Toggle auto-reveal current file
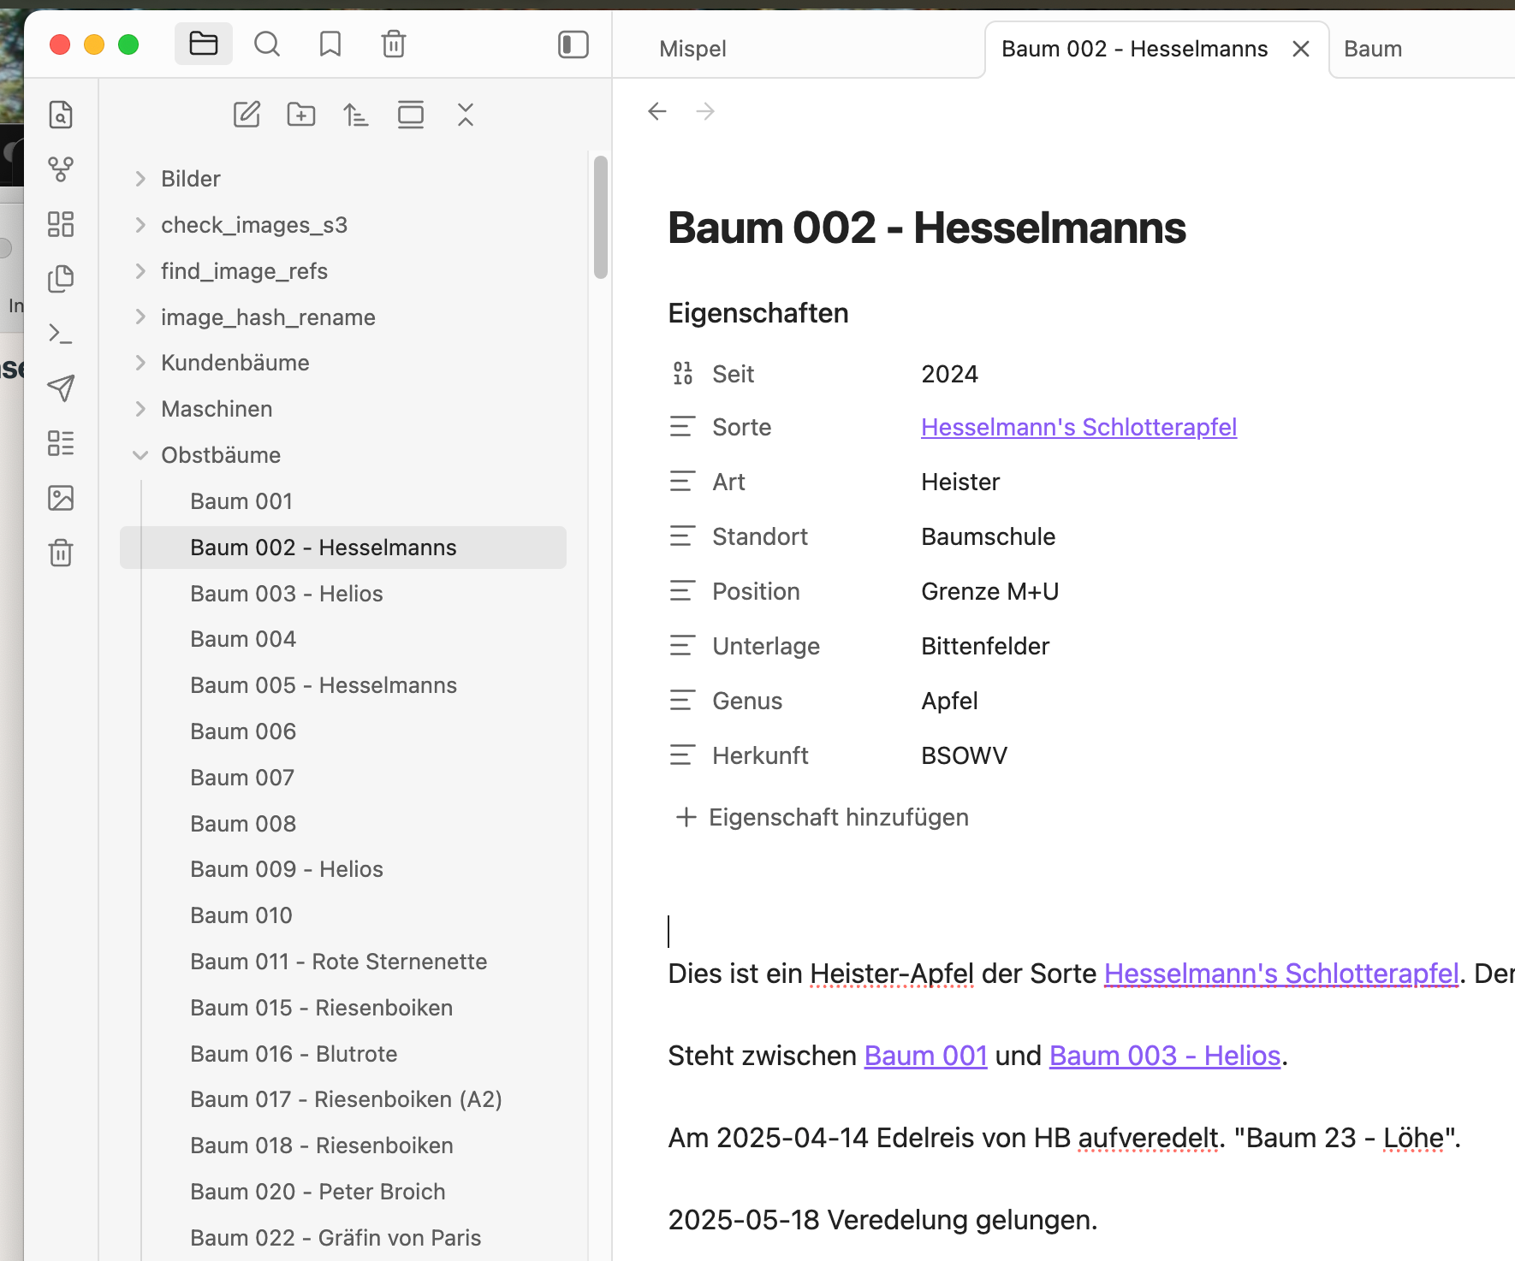This screenshot has width=1515, height=1261. coord(411,115)
